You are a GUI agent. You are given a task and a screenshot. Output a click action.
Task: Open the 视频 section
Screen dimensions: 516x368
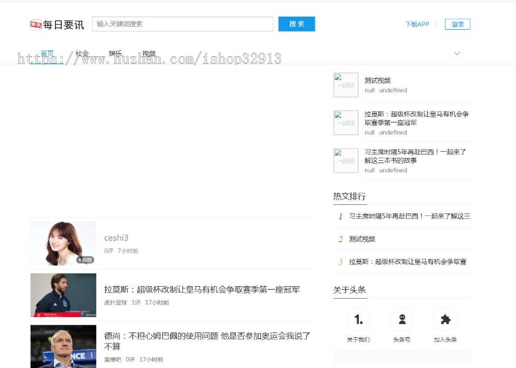tap(149, 53)
